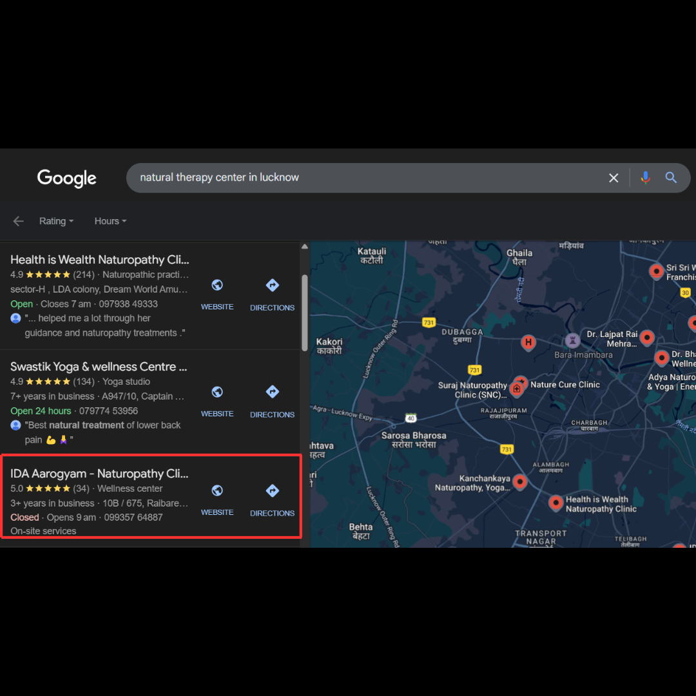
Task: Click the magnifying glass search icon
Action: coord(671,178)
